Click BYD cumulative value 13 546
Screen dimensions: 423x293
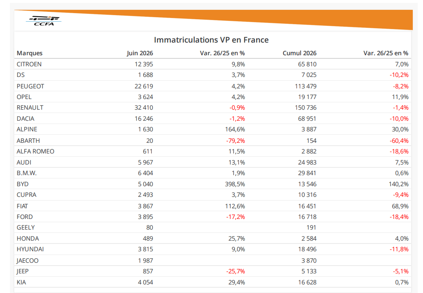point(307,184)
